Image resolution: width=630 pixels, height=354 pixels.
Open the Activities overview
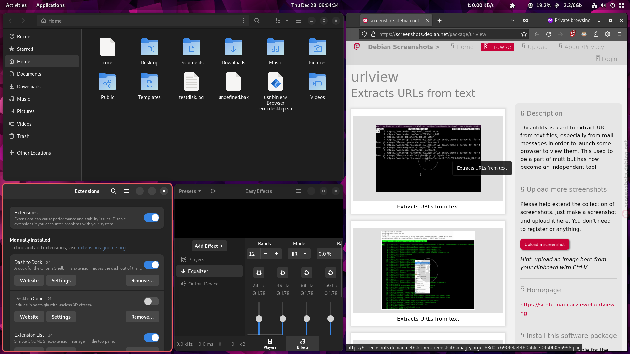(x=16, y=5)
